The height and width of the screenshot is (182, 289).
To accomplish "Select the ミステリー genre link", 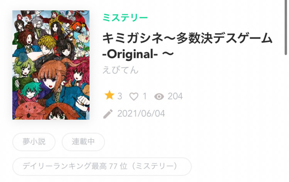I will [x=125, y=18].
